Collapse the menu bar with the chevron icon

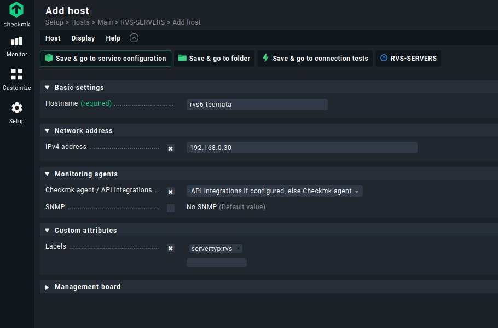pos(134,38)
